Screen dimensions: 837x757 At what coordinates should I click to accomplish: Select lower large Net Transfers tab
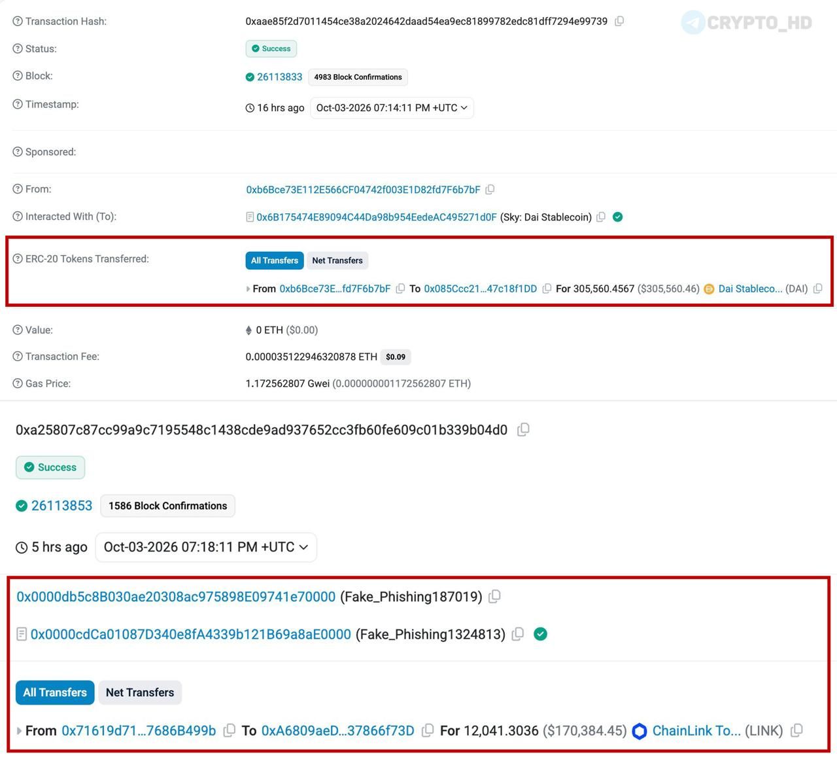[140, 692]
